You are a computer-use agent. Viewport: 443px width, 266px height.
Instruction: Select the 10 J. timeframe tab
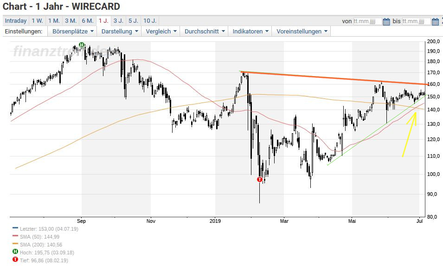click(x=150, y=21)
